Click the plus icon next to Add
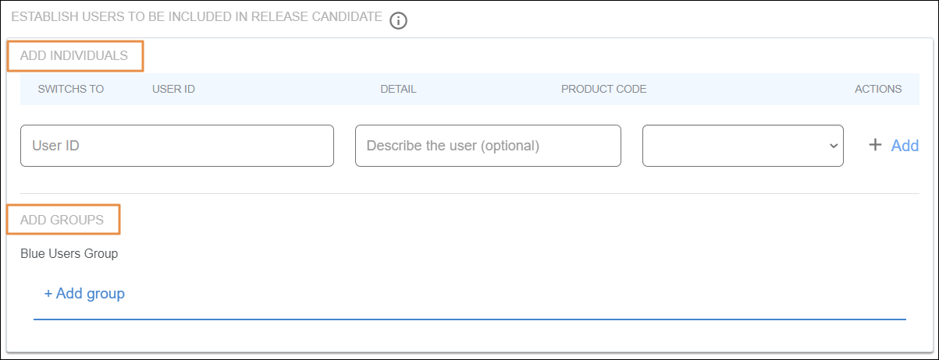 tap(876, 145)
